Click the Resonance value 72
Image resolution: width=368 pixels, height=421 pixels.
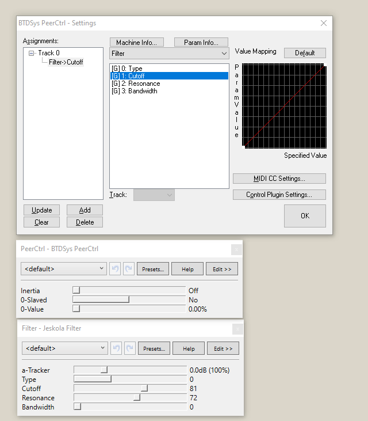coord(193,397)
